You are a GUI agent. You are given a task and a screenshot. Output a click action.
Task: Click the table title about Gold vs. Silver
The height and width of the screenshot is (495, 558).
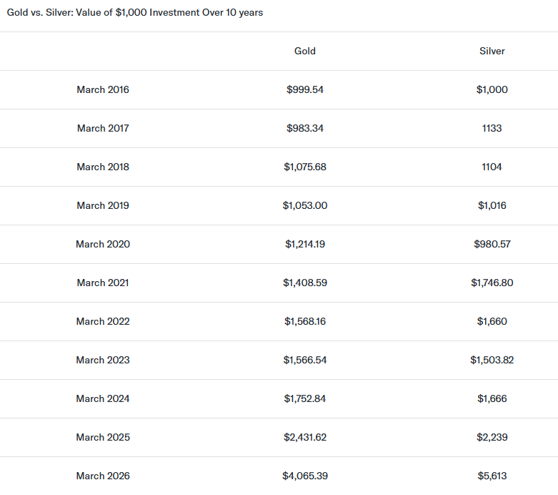pos(135,13)
